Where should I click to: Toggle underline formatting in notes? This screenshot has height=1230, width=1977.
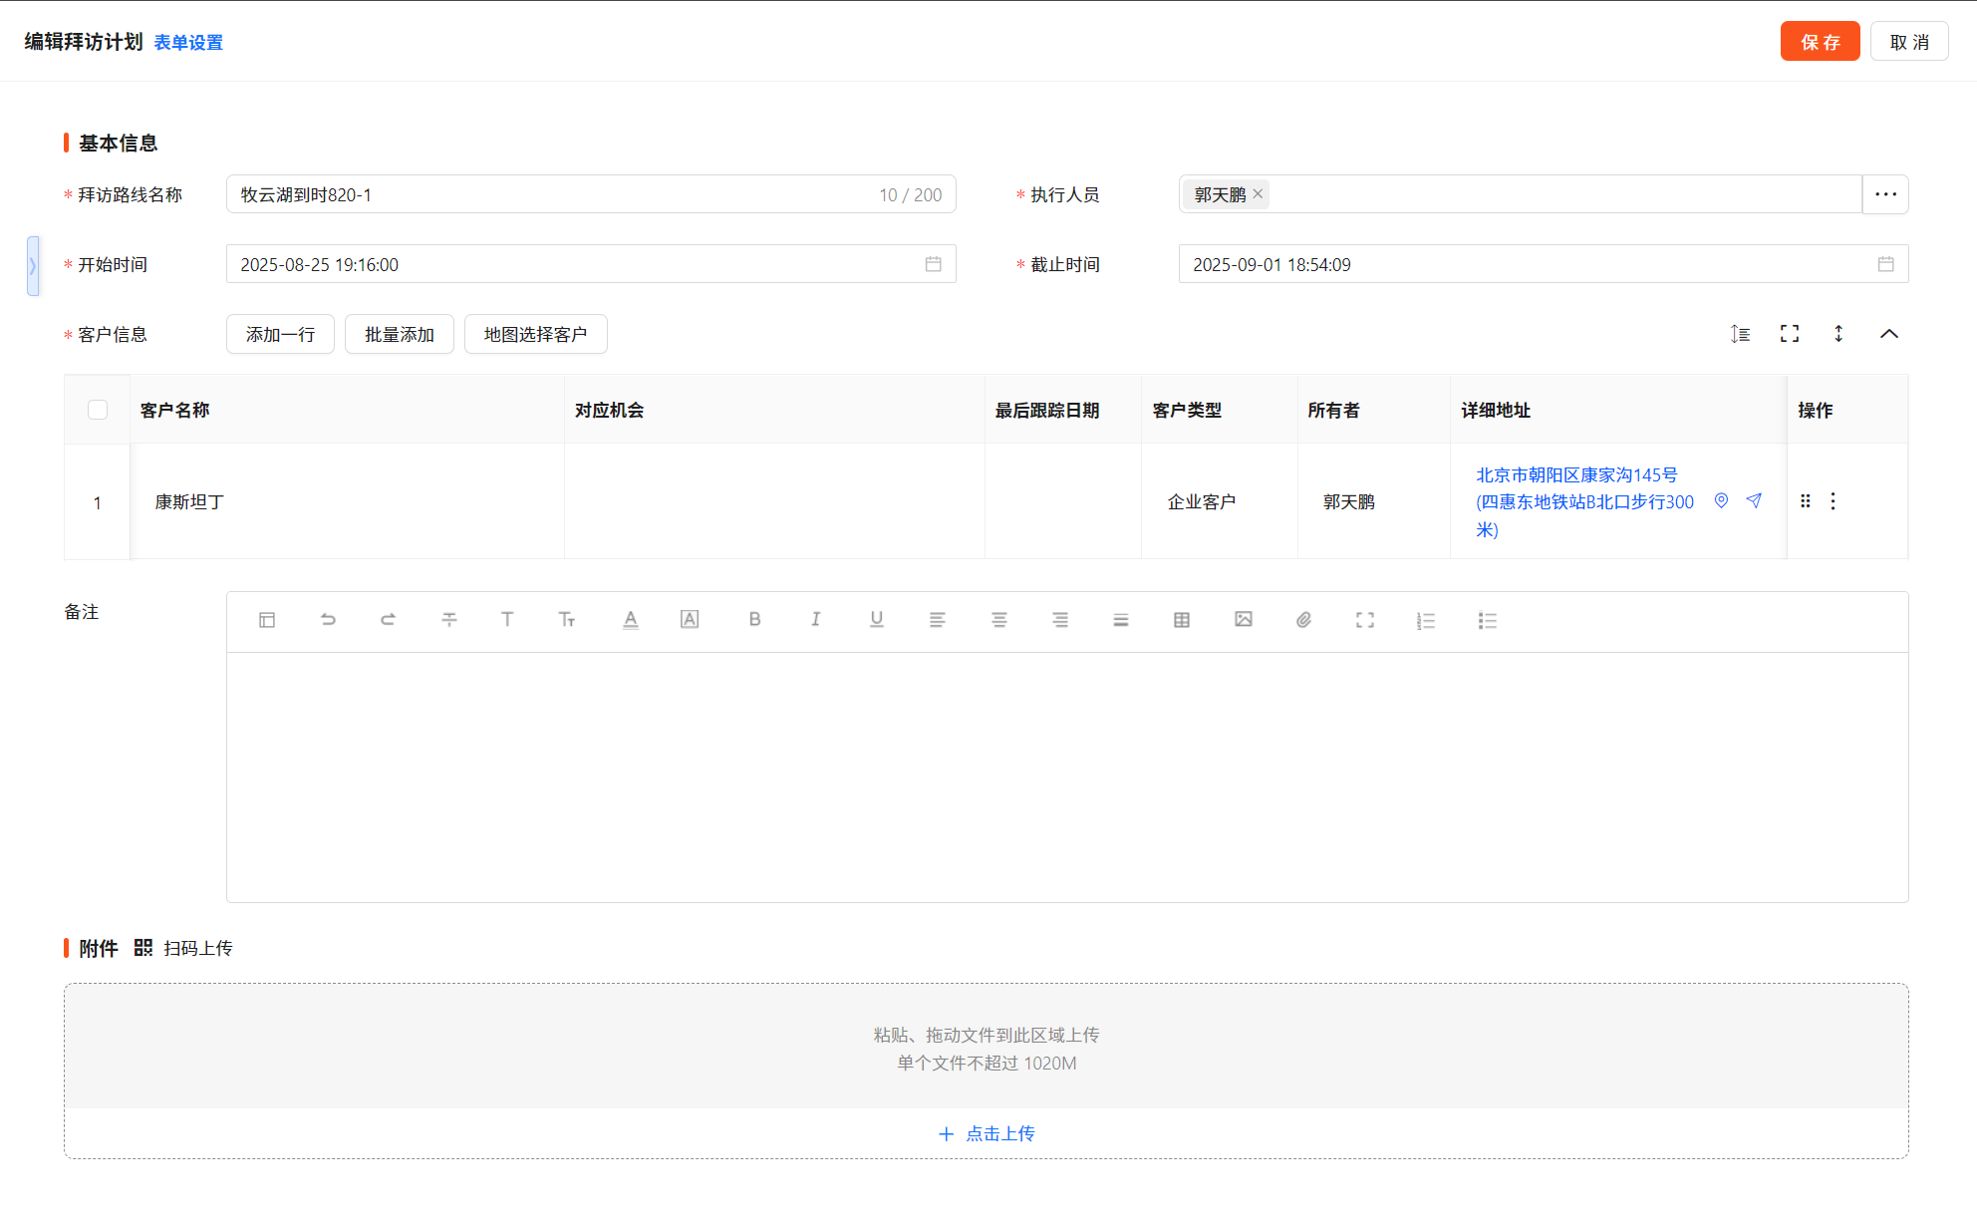877,620
